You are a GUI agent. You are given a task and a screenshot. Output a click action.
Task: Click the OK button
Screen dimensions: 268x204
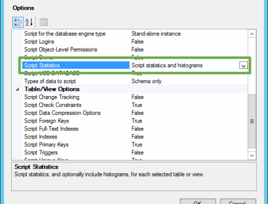(x=198, y=202)
